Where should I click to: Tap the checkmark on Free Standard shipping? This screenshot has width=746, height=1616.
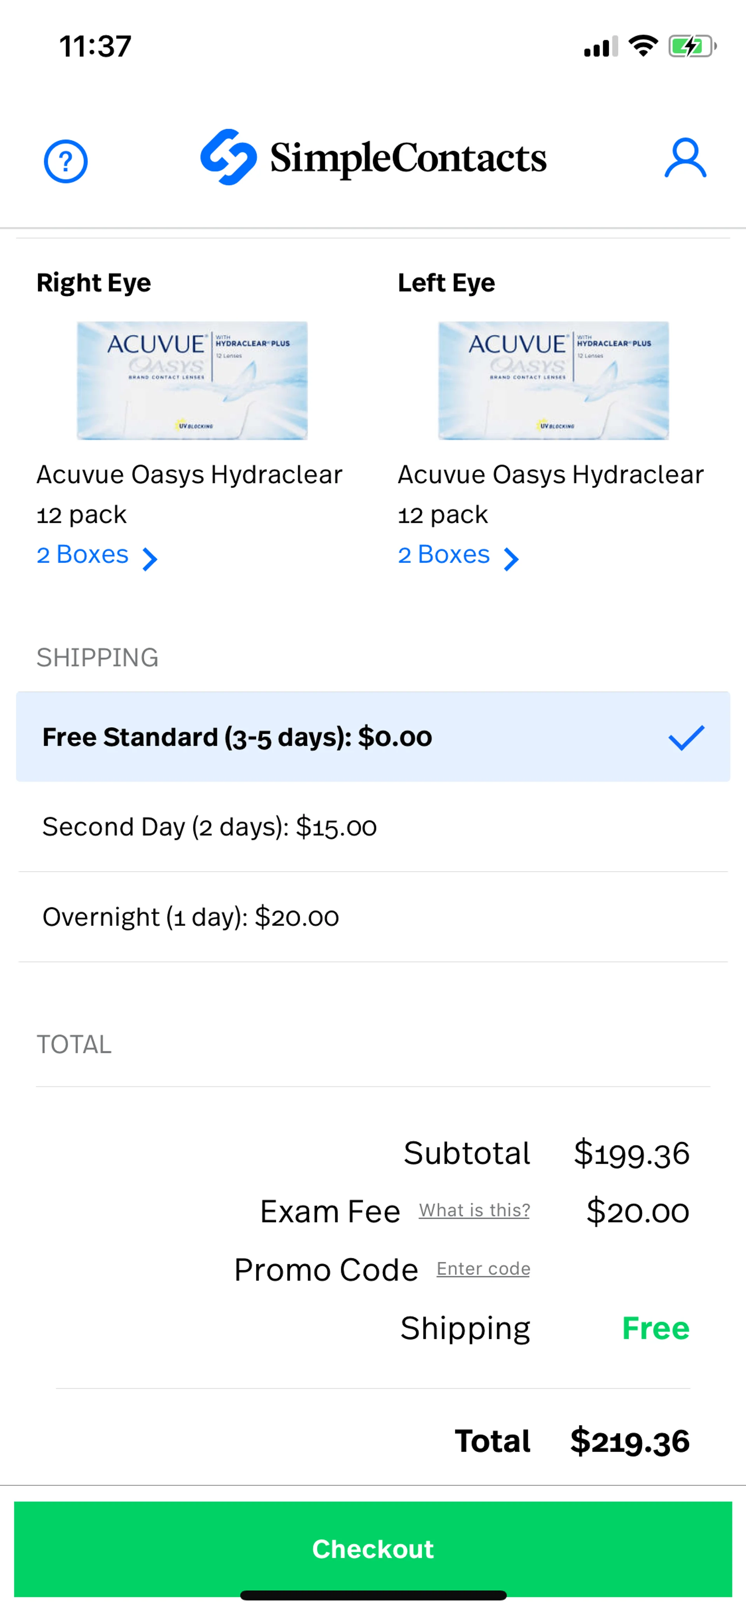tap(687, 737)
